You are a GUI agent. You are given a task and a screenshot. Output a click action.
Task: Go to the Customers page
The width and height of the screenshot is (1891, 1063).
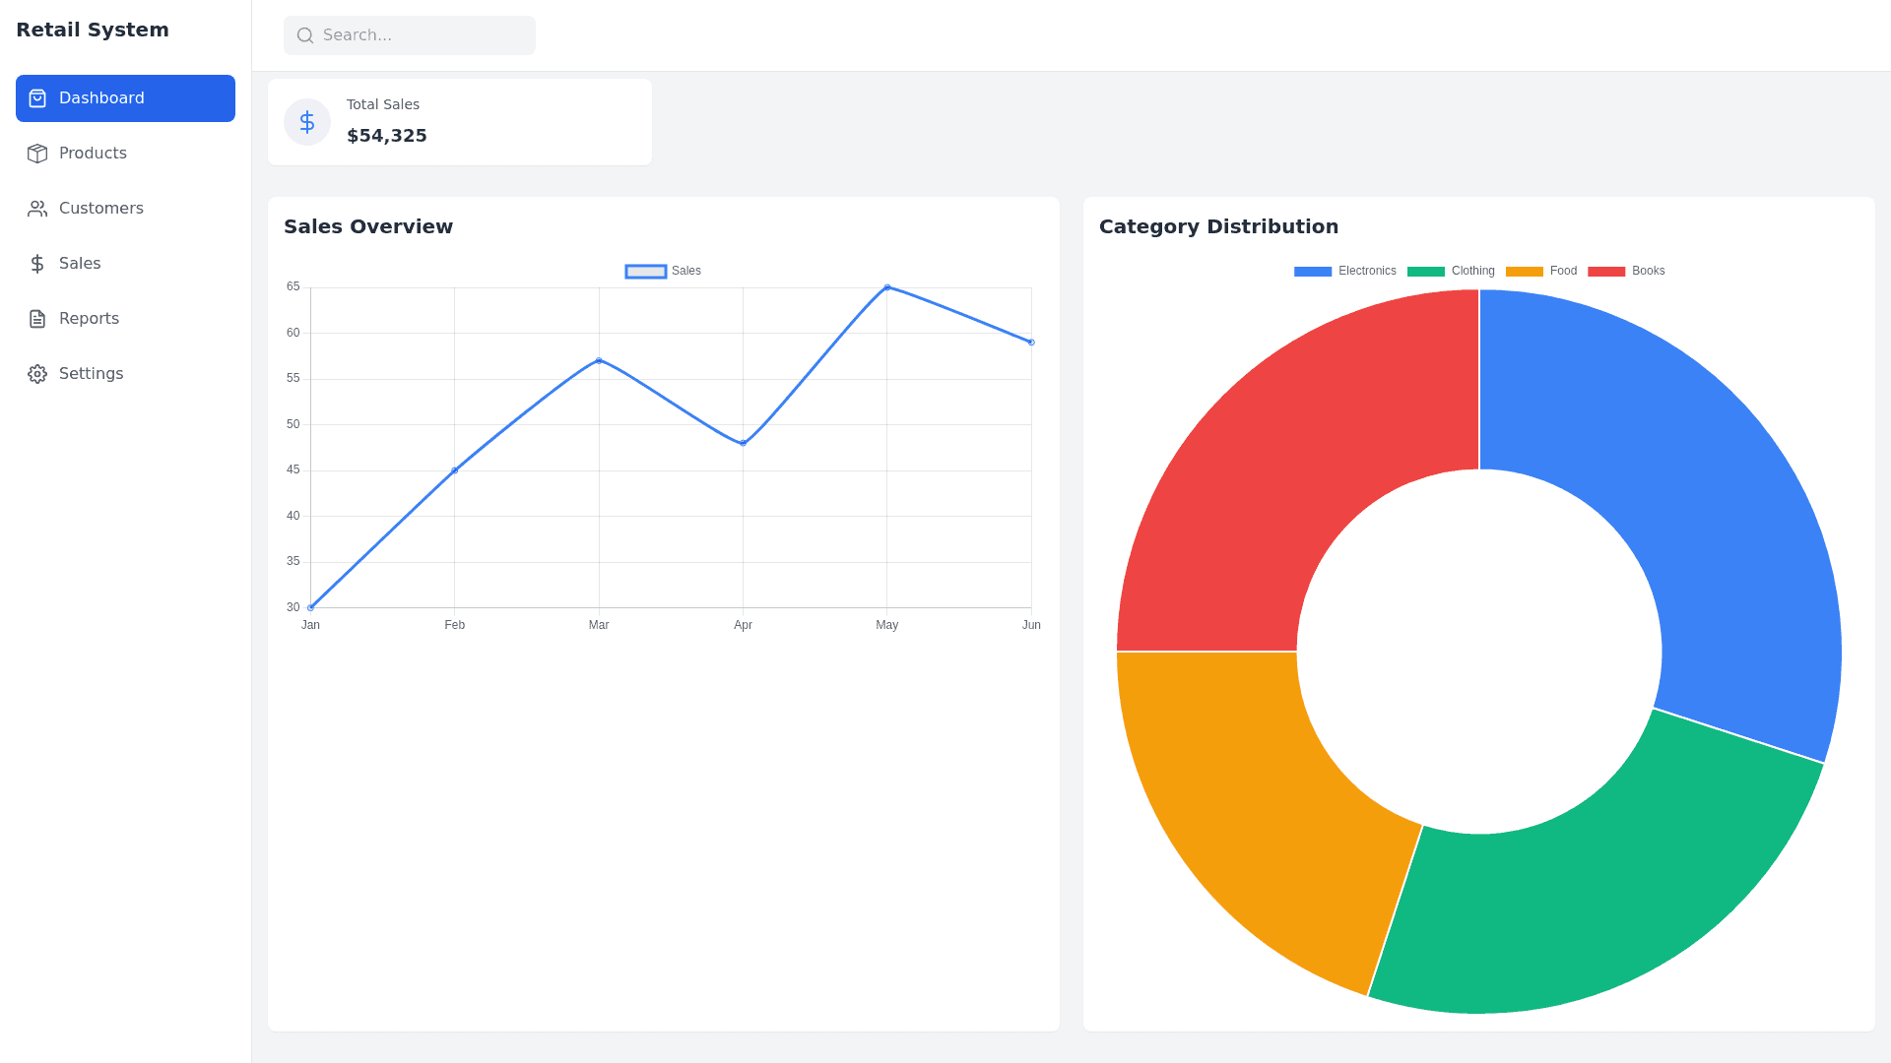point(100,209)
